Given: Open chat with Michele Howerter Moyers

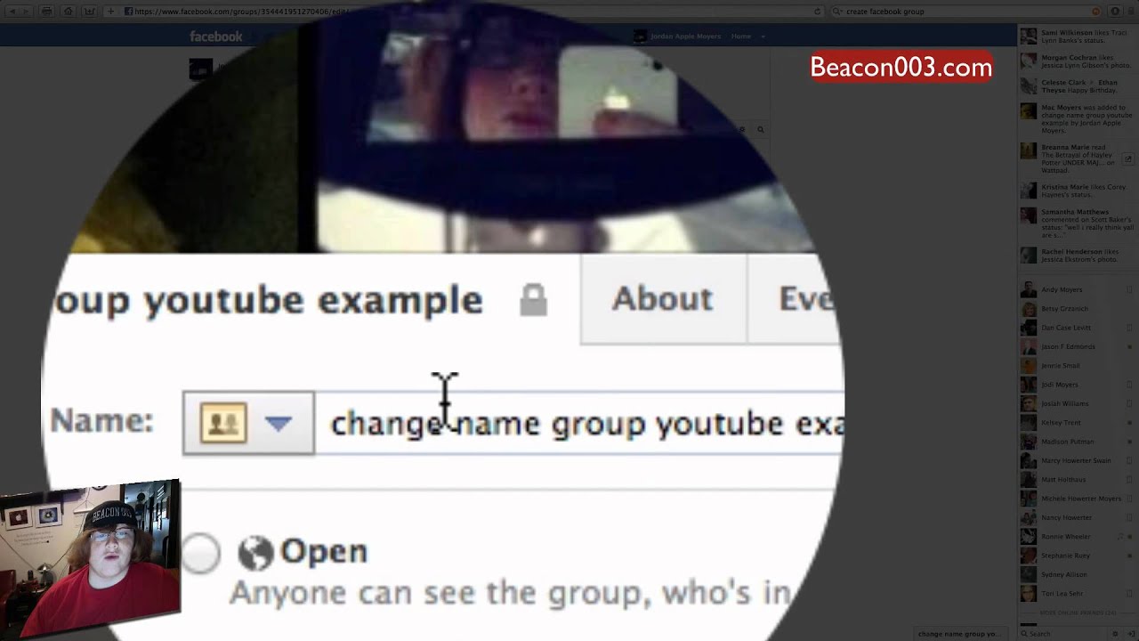Looking at the screenshot, I should 1078,499.
